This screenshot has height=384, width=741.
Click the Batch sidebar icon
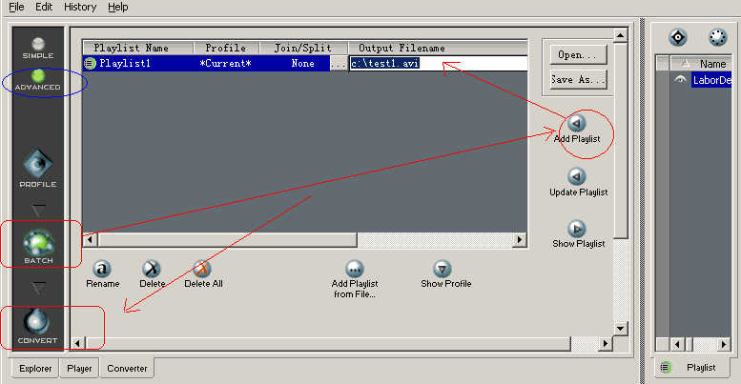click(x=39, y=241)
